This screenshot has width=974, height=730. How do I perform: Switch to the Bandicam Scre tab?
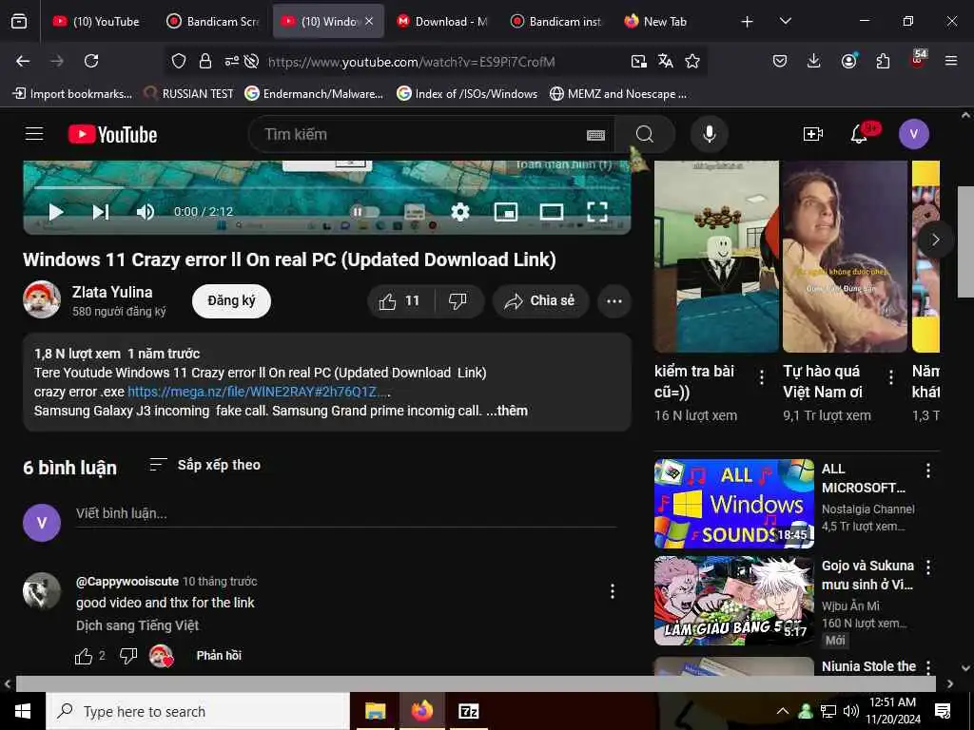[213, 22]
